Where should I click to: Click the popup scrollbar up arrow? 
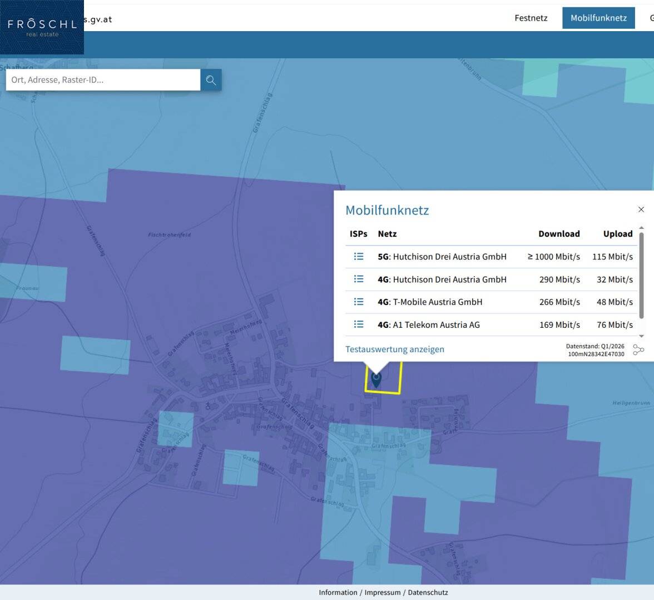click(x=642, y=228)
